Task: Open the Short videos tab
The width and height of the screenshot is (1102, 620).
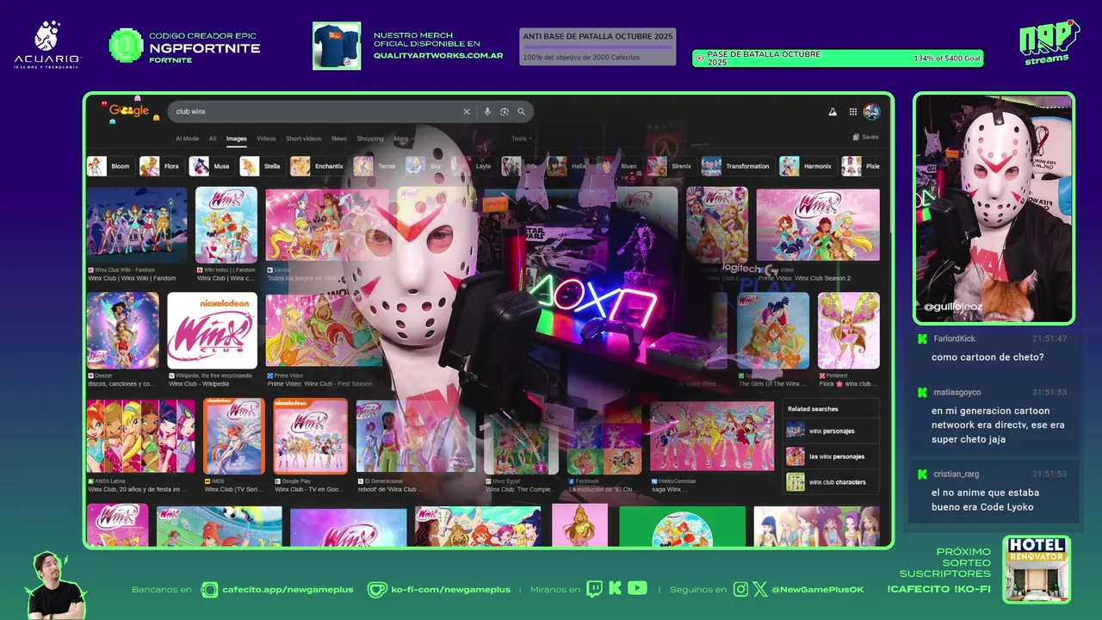Action: (x=303, y=139)
